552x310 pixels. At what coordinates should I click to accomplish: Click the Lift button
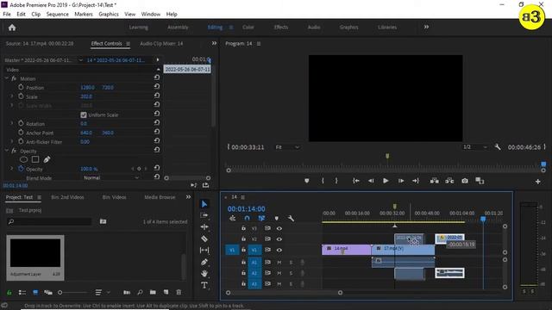click(435, 181)
